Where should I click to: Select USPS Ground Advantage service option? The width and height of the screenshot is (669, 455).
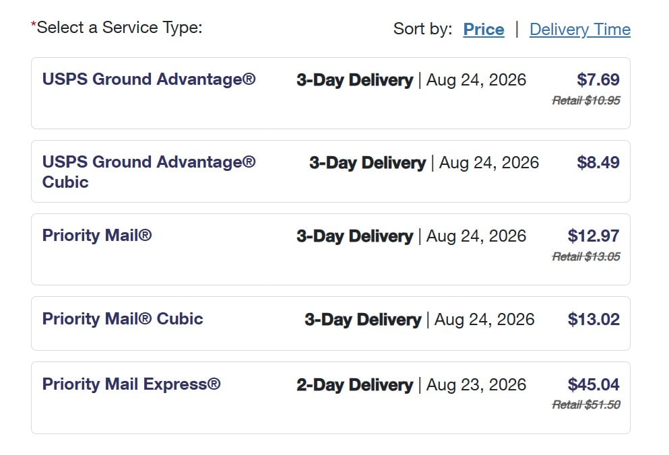(x=331, y=93)
